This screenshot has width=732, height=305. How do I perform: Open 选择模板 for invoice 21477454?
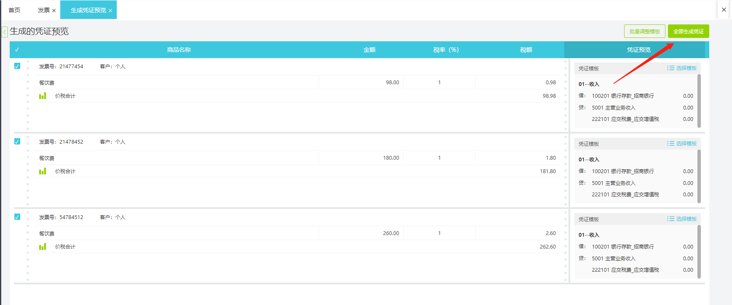[x=682, y=68]
